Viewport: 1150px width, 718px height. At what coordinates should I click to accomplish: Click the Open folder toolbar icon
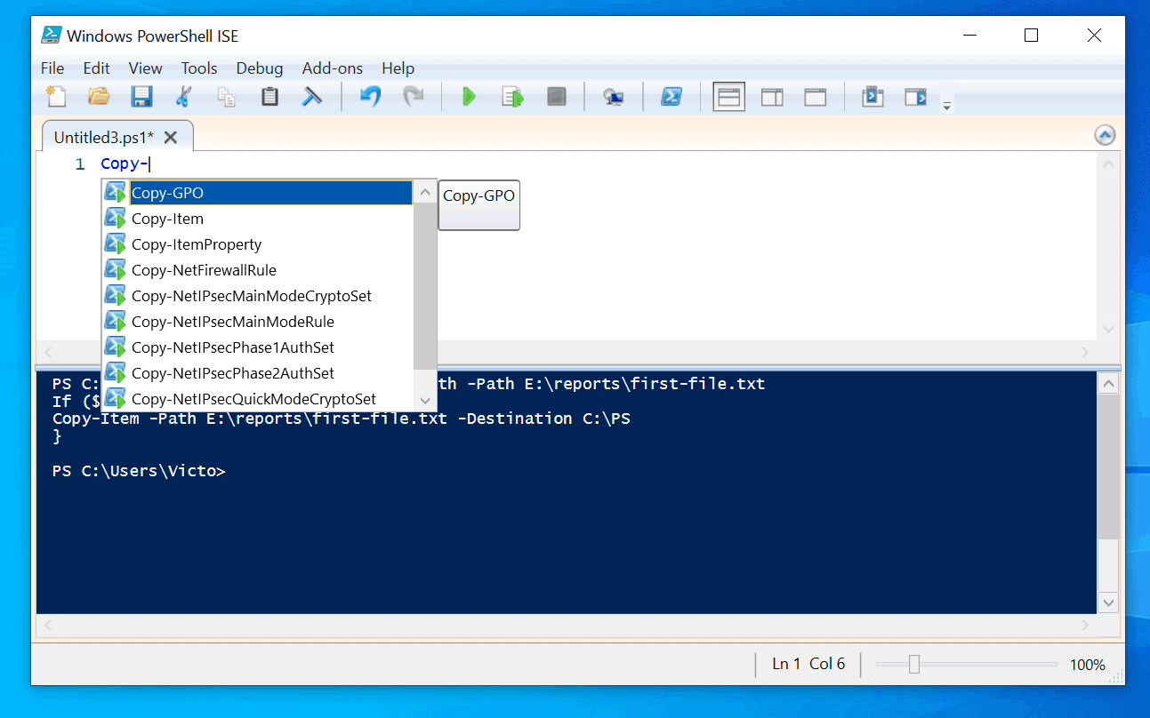(x=99, y=96)
